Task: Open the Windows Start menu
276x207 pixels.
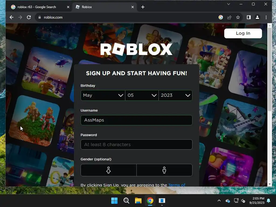Action: coord(114,201)
